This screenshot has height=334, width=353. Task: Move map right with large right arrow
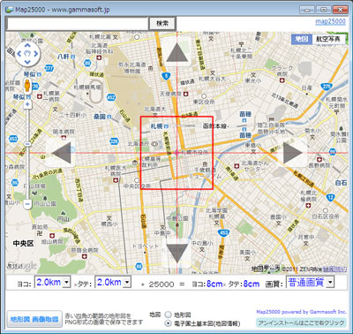pyautogui.click(x=292, y=153)
